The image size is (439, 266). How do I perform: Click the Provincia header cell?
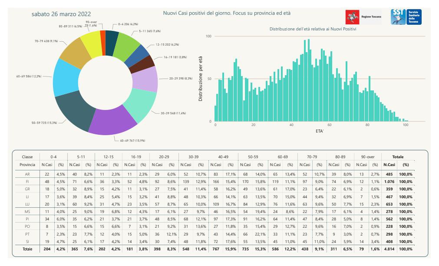(27, 165)
